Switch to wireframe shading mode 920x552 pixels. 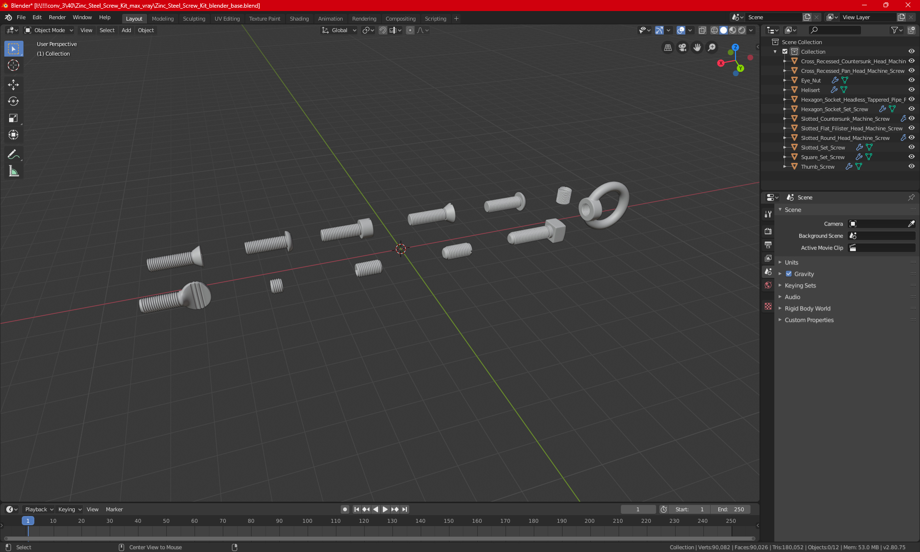(714, 30)
